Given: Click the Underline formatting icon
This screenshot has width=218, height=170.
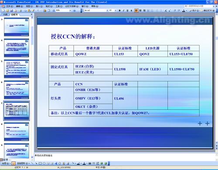Looking at the screenshot, I should click(x=127, y=10).
